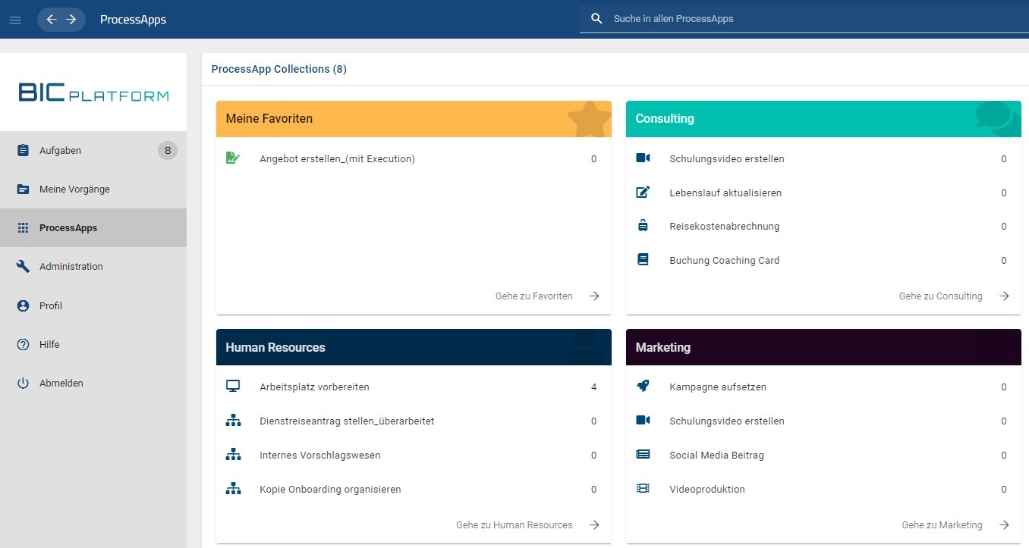Image resolution: width=1029 pixels, height=548 pixels.
Task: Open Social Media Beitrag
Action: 716,456
